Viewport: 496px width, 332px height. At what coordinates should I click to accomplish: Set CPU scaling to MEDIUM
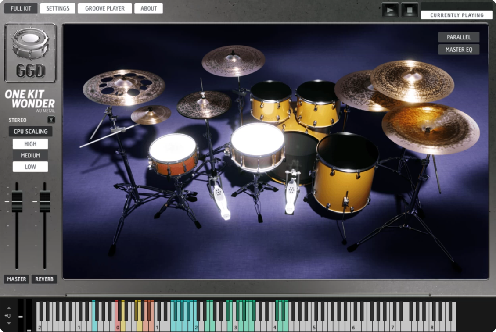pyautogui.click(x=30, y=155)
